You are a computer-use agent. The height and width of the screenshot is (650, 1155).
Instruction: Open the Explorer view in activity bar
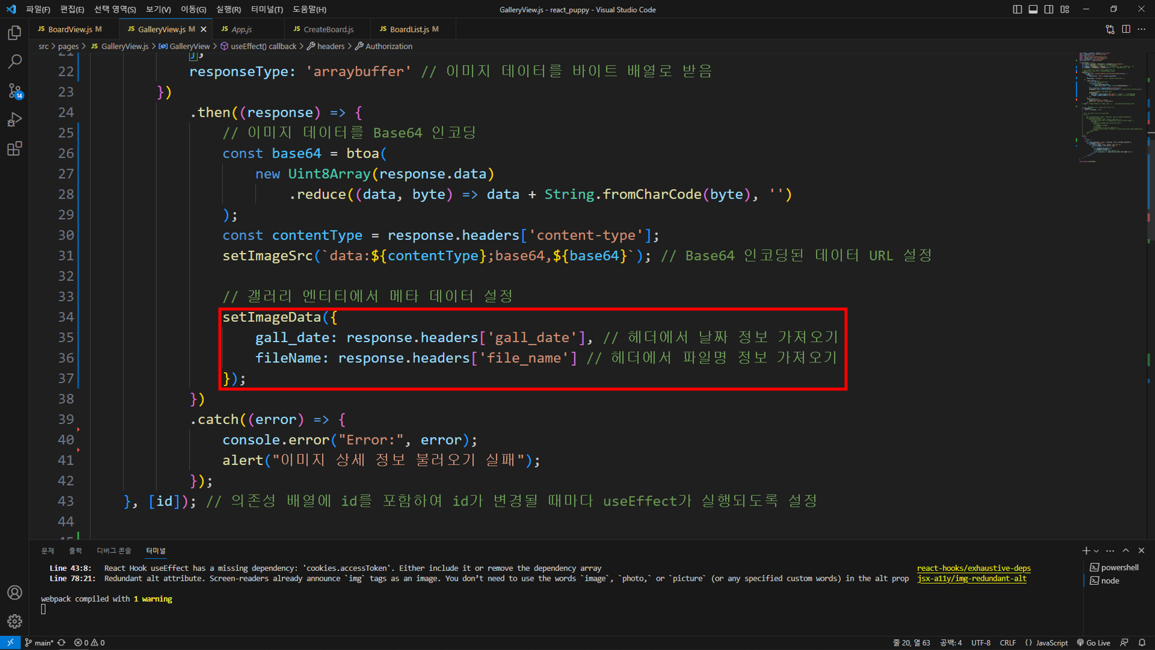[x=14, y=33]
